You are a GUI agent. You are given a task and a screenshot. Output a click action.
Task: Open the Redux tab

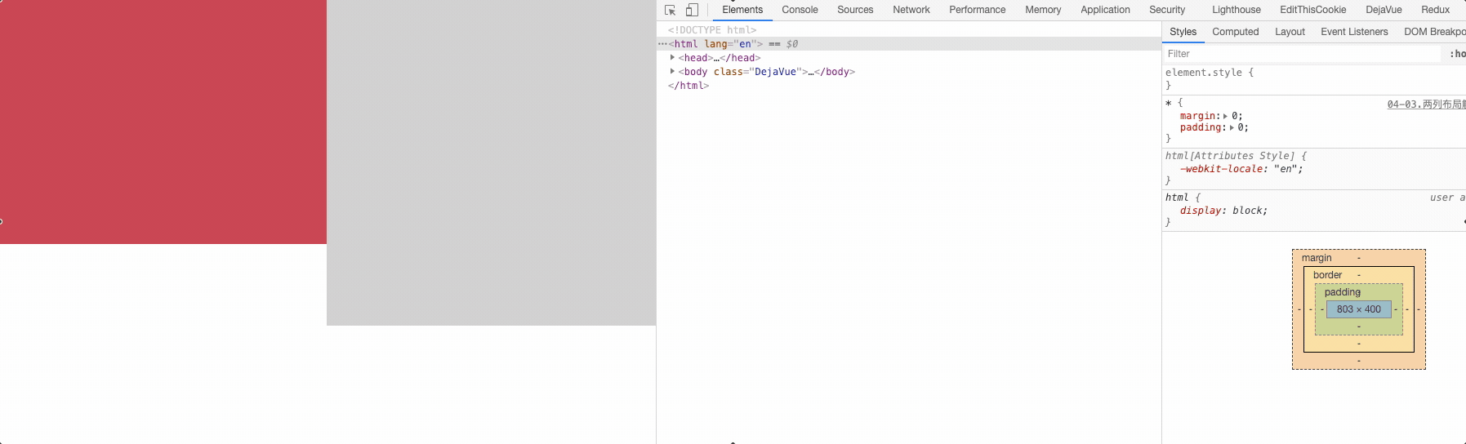1435,10
